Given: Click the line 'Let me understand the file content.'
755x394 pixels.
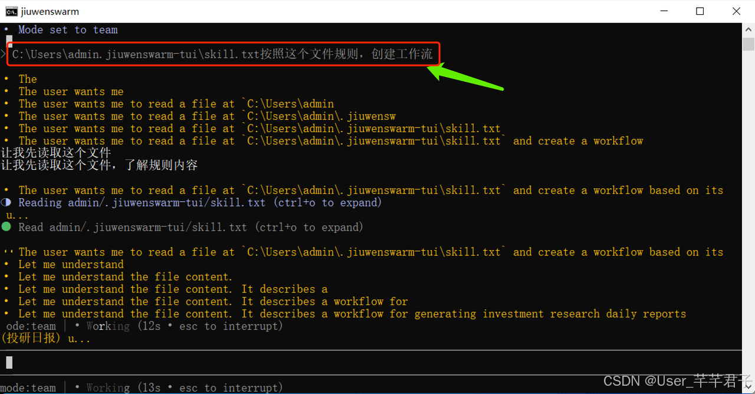Looking at the screenshot, I should [x=126, y=277].
